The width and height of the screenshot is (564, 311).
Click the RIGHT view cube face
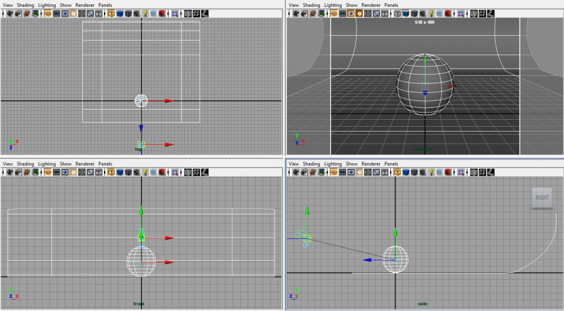[x=542, y=198]
